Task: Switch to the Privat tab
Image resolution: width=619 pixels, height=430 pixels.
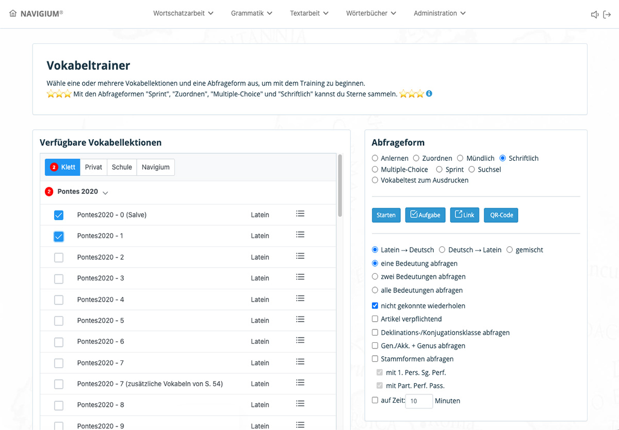Action: tap(93, 167)
